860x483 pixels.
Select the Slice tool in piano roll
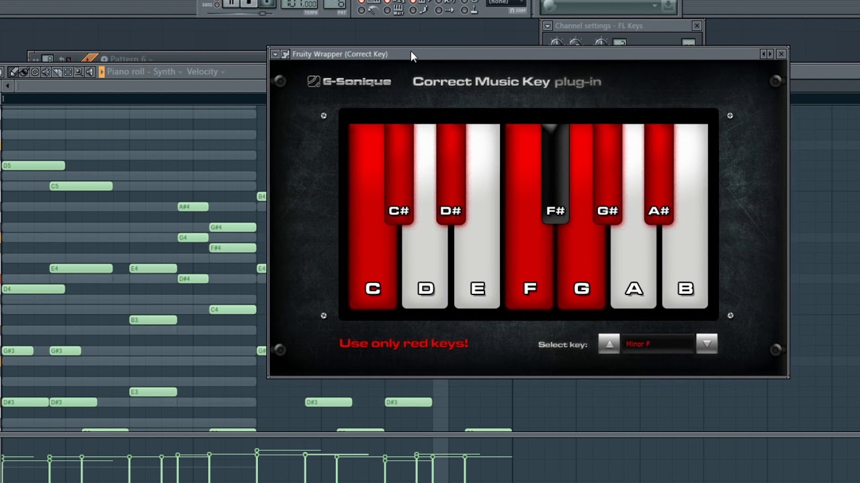(x=57, y=72)
